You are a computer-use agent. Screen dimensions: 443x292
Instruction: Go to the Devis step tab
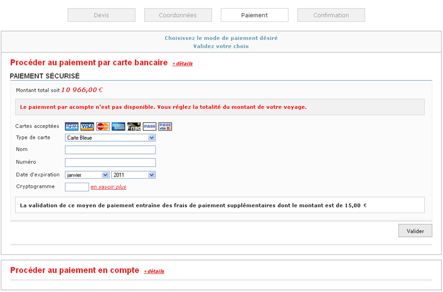[101, 15]
